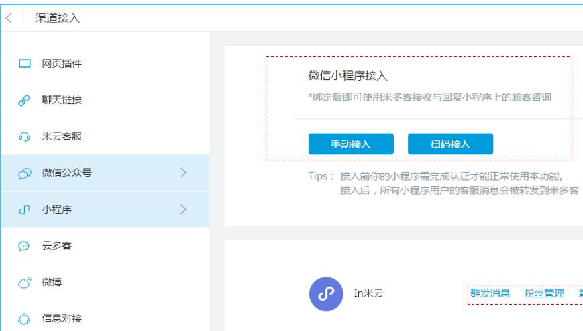The image size is (583, 331).
Task: Click the 渠道接入 page title
Action: click(57, 18)
